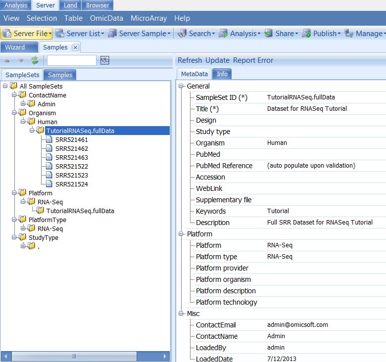This screenshot has height=362, width=386.
Task: Open the View menu
Action: point(11,18)
